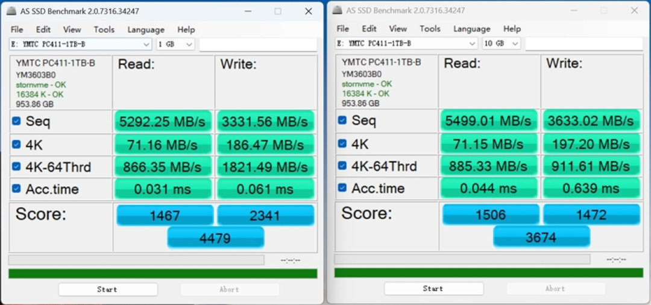Select the 5499.01 MB/s Seq read result
The image size is (651, 305).
pyautogui.click(x=489, y=121)
